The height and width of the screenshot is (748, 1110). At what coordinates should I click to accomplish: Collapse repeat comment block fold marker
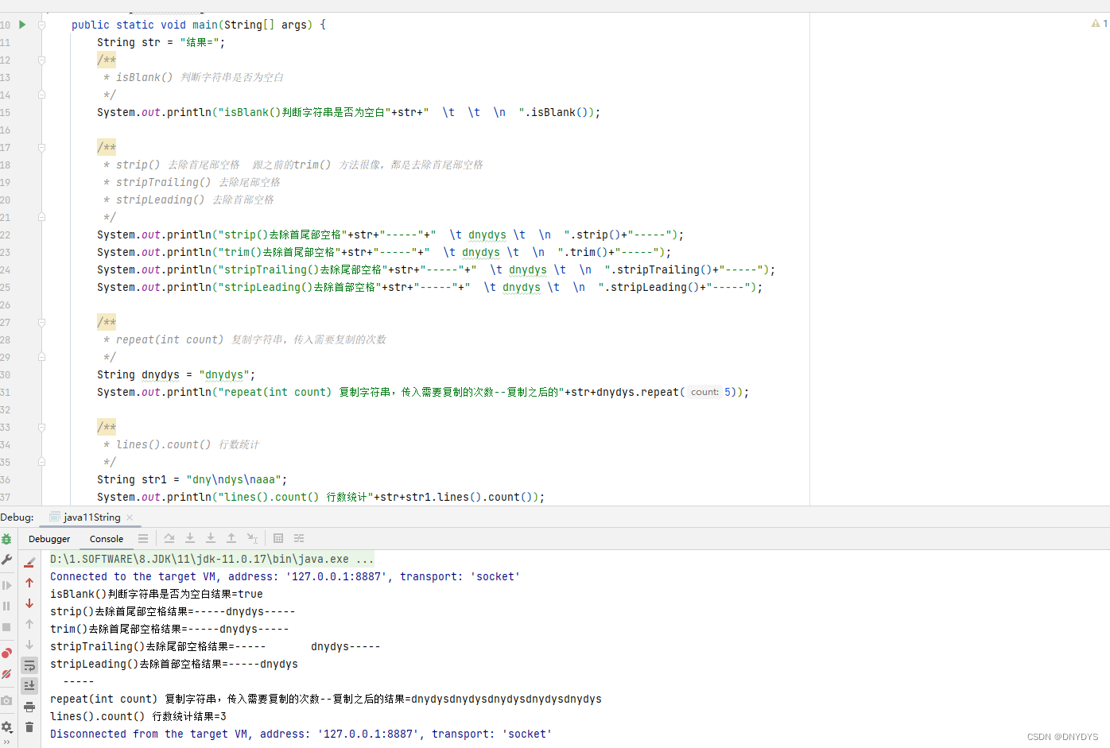[41, 322]
